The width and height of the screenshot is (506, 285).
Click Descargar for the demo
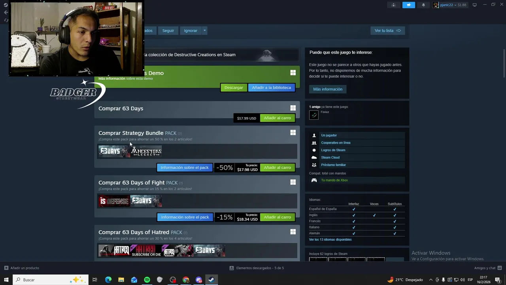[234, 87]
